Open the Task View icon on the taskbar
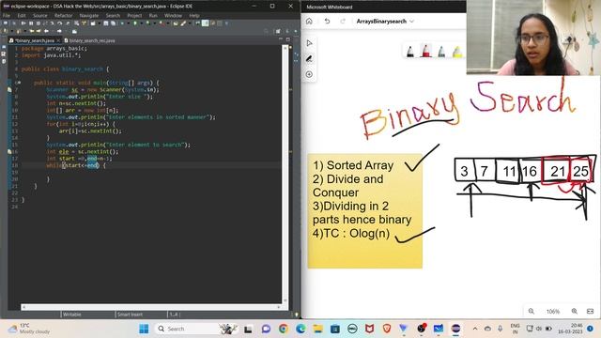The image size is (601, 338). pos(248,329)
